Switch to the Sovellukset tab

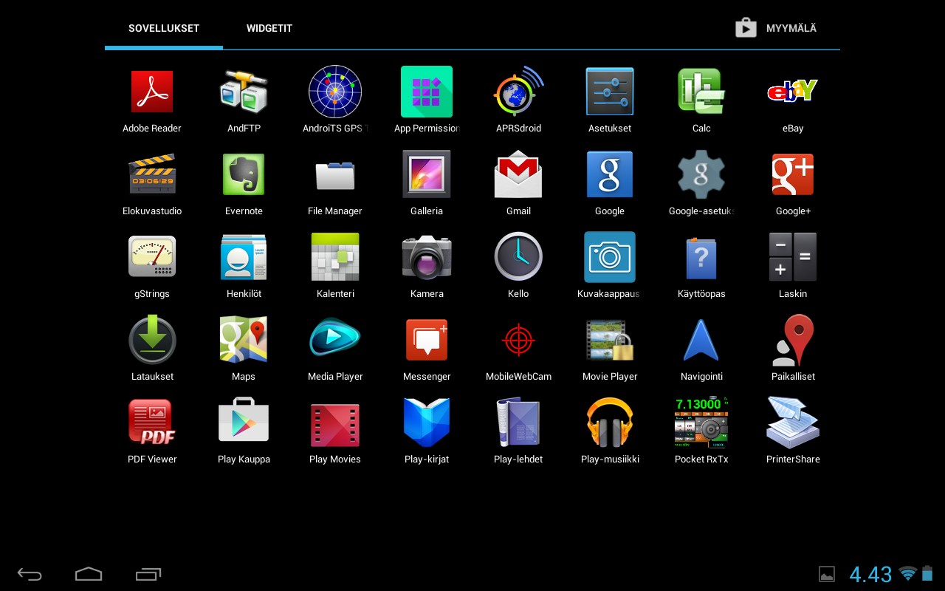(164, 28)
